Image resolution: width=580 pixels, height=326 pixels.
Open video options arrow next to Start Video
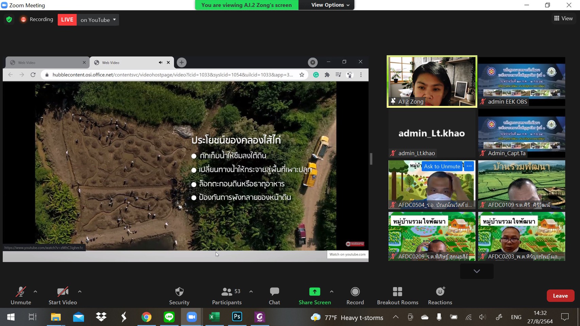80,291
